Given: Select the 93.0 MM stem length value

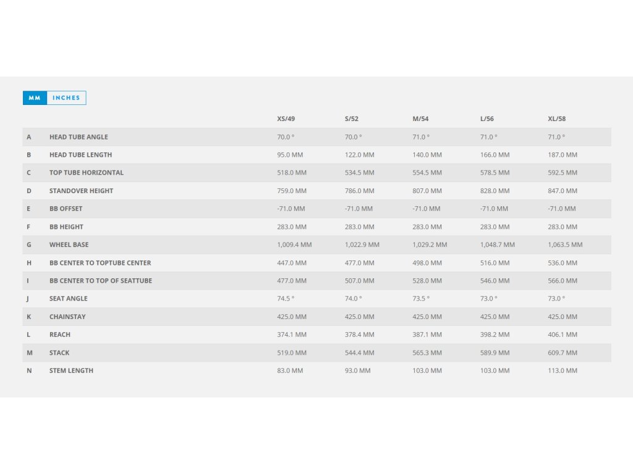Looking at the screenshot, I should click(x=358, y=370).
